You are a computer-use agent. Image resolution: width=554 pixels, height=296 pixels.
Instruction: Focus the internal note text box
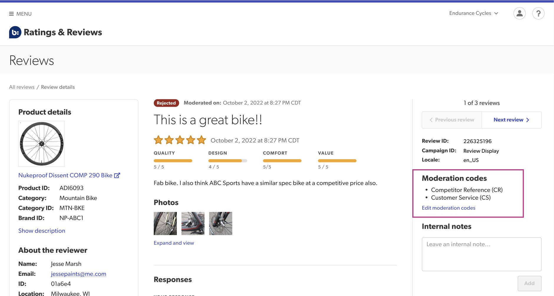pyautogui.click(x=481, y=254)
